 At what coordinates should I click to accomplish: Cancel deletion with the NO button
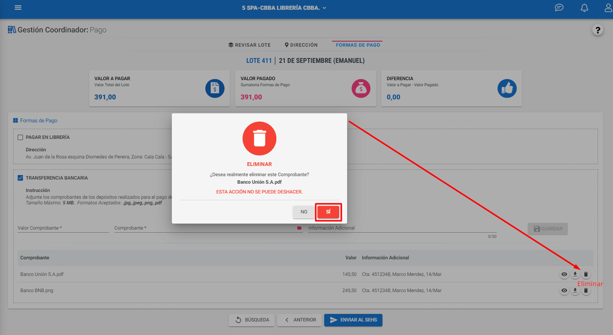(304, 212)
